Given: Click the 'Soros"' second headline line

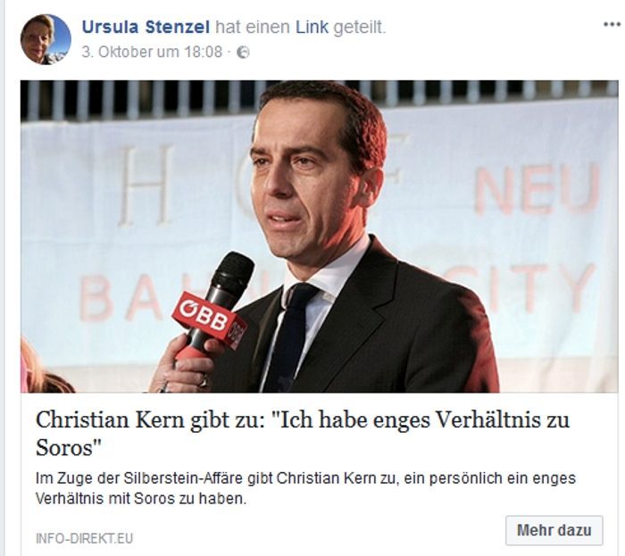Looking at the screenshot, I should coord(69,448).
